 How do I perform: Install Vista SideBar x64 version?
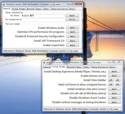(x=118, y=80)
